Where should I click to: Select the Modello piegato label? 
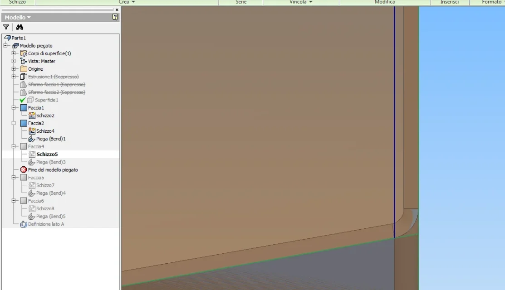tap(36, 46)
